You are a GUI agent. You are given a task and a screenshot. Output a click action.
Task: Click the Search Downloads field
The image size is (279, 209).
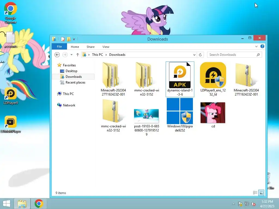[x=235, y=55]
